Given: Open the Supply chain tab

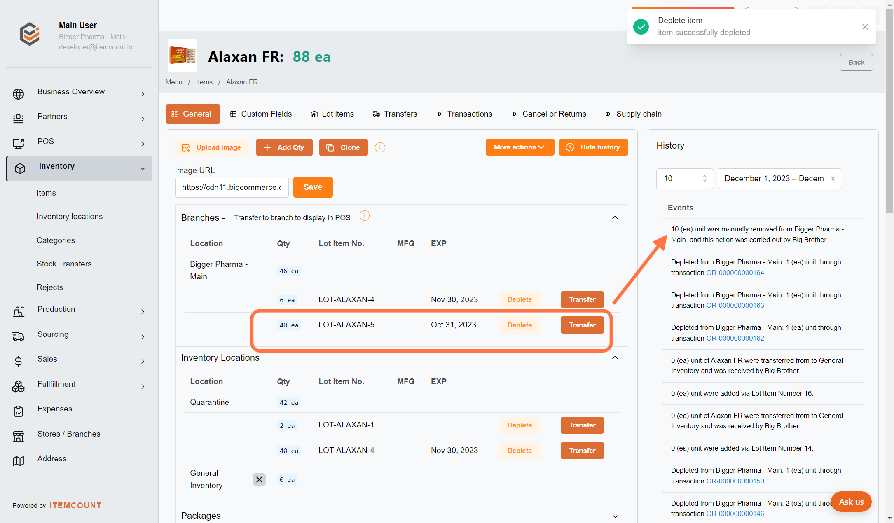Looking at the screenshot, I should pos(633,114).
